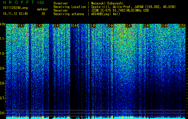Click the HROFFT program title
The height and width of the screenshot is (119, 188).
19,2
